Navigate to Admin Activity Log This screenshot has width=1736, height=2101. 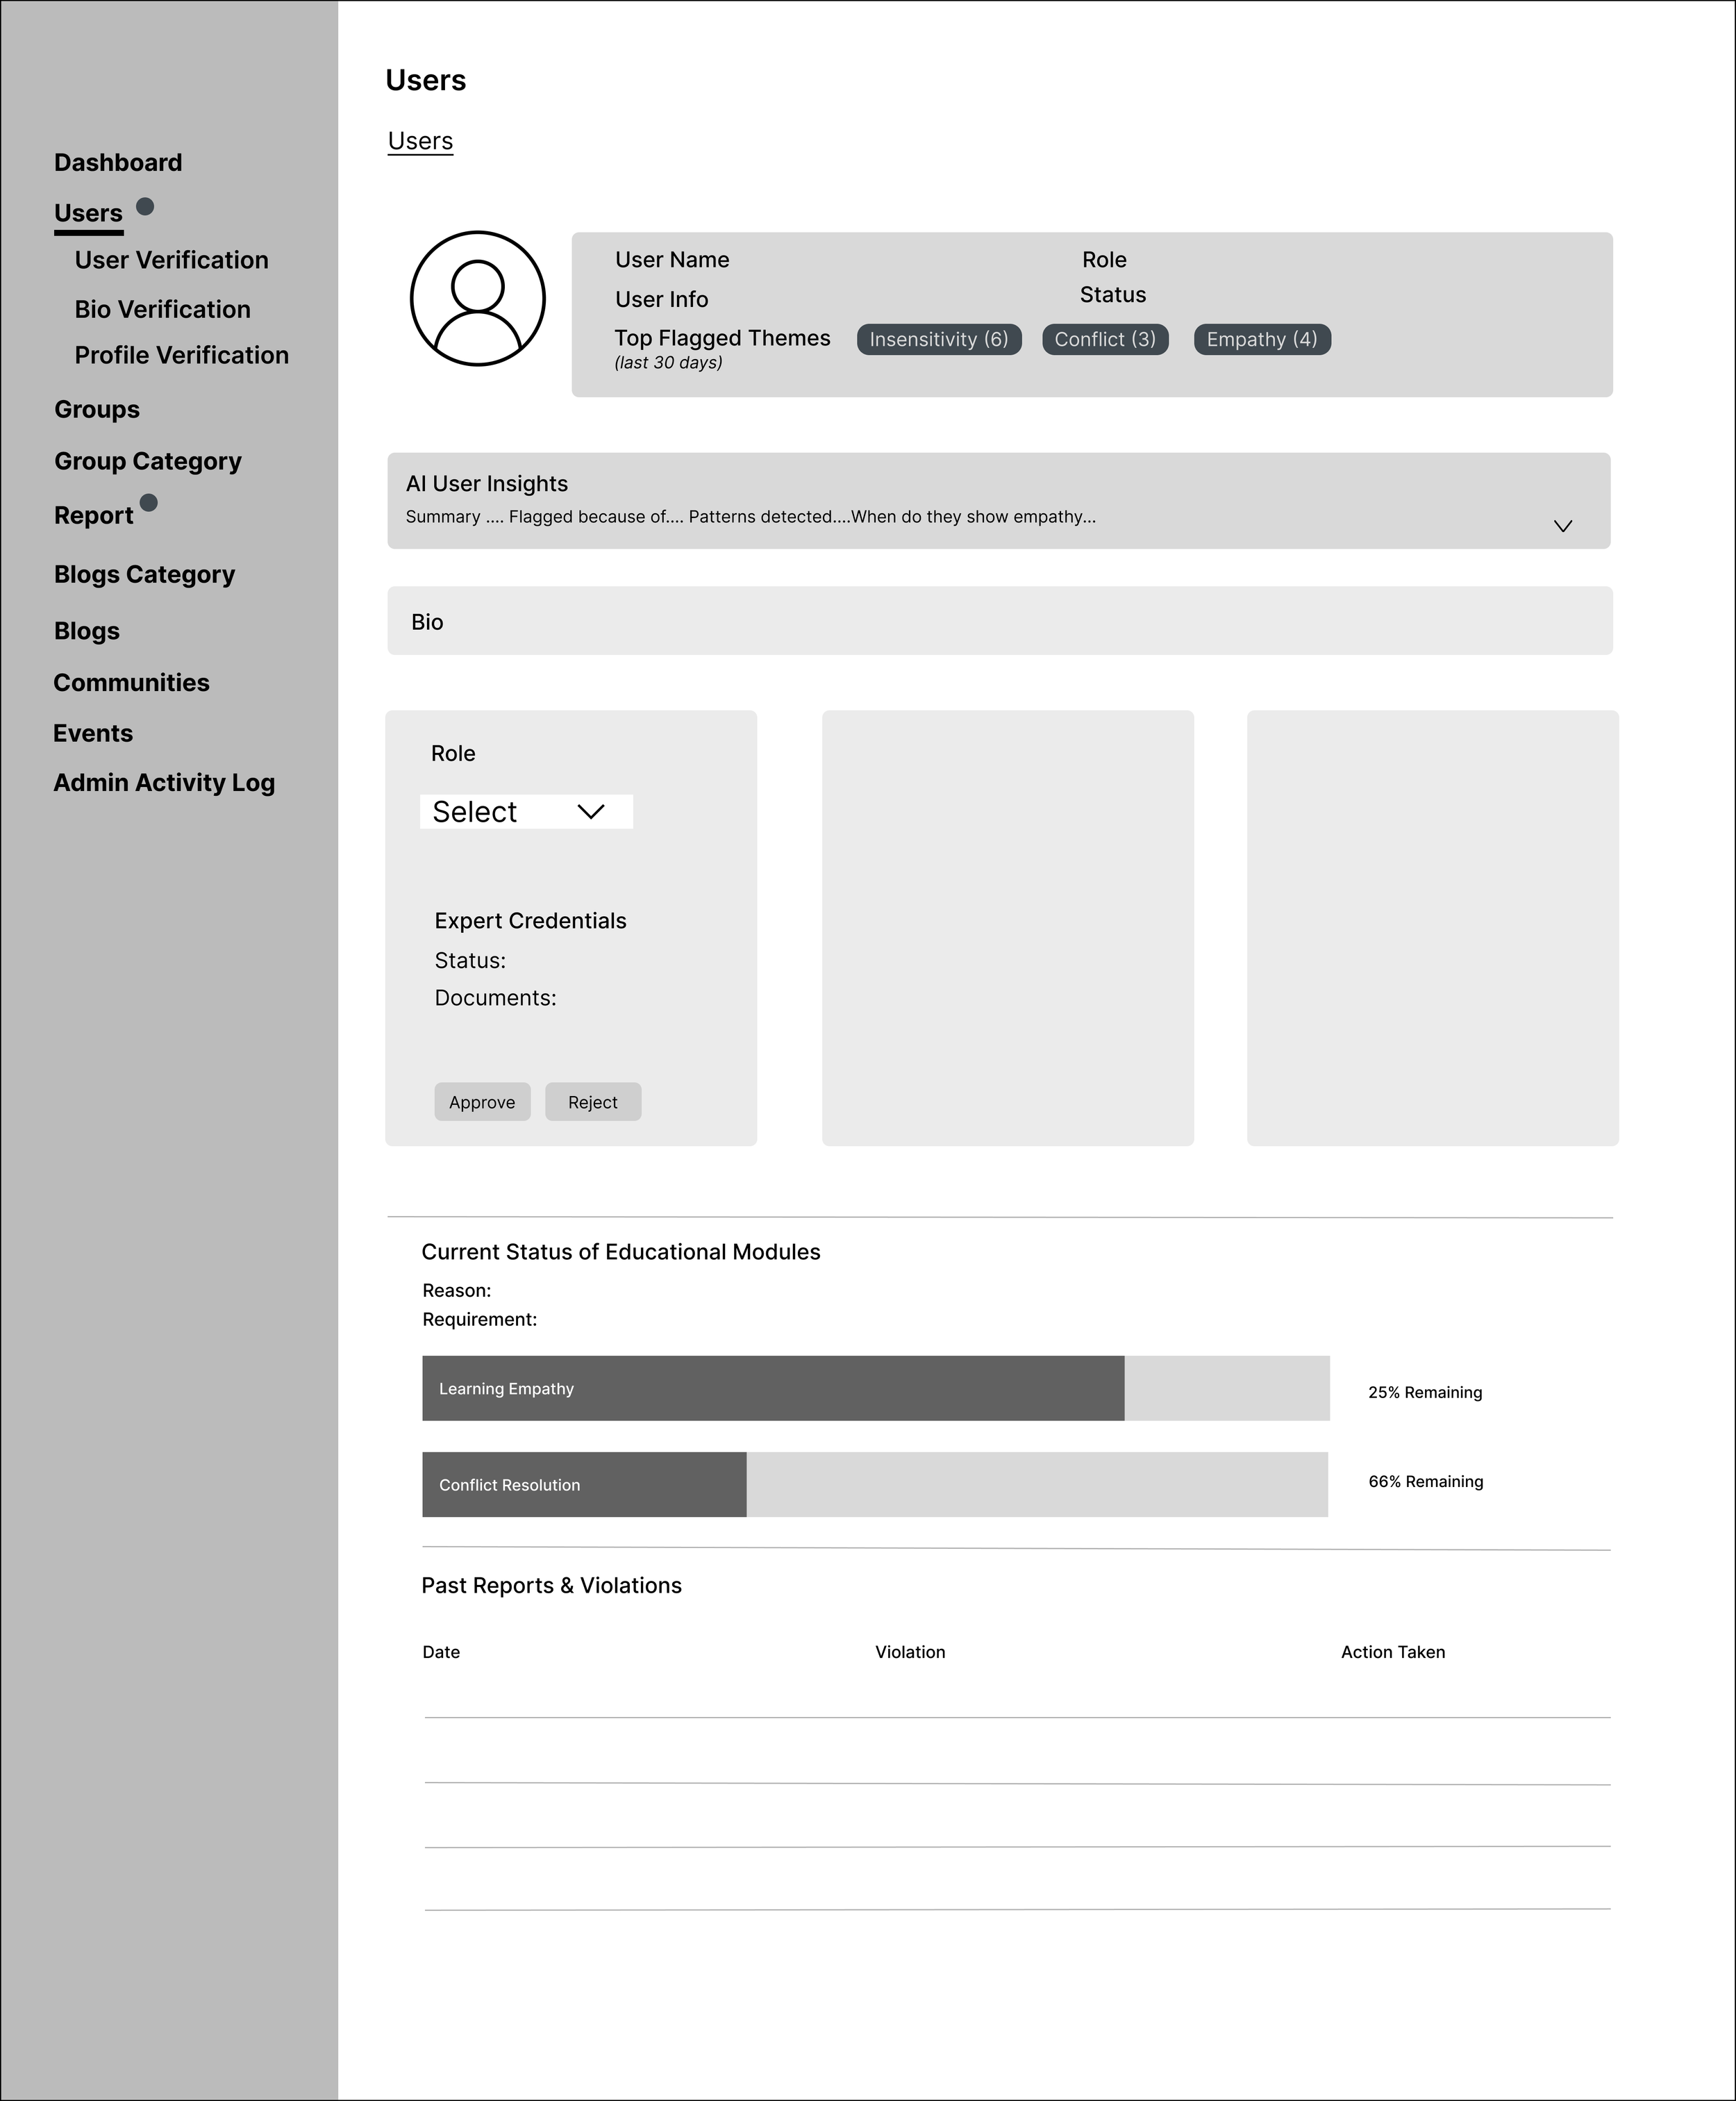point(164,782)
